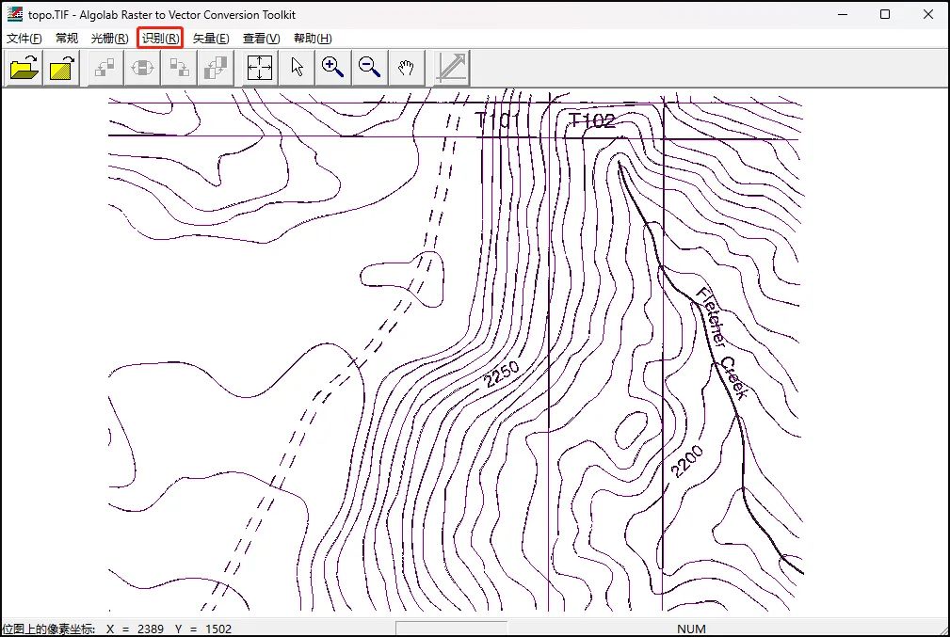Click the 2200 contour elevation label
The height and width of the screenshot is (637, 950).
687,461
